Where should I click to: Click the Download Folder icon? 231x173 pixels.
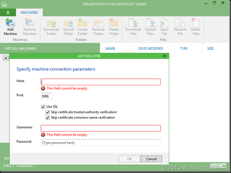tap(51, 23)
